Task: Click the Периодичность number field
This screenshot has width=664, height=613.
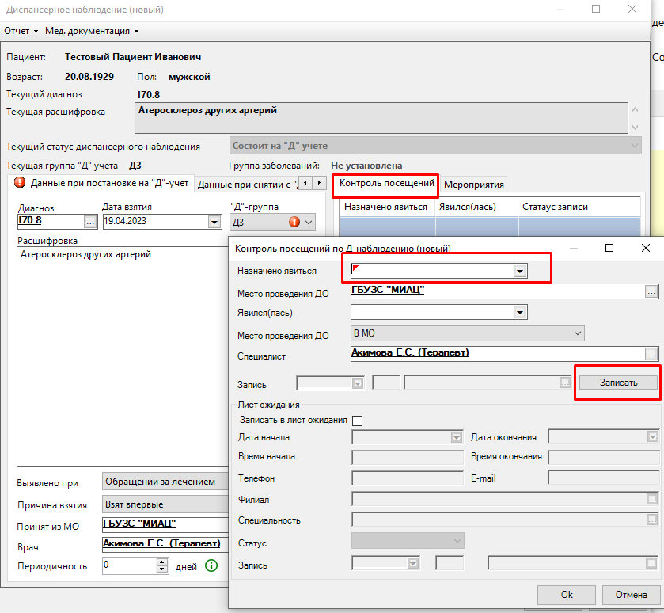Action: click(130, 565)
